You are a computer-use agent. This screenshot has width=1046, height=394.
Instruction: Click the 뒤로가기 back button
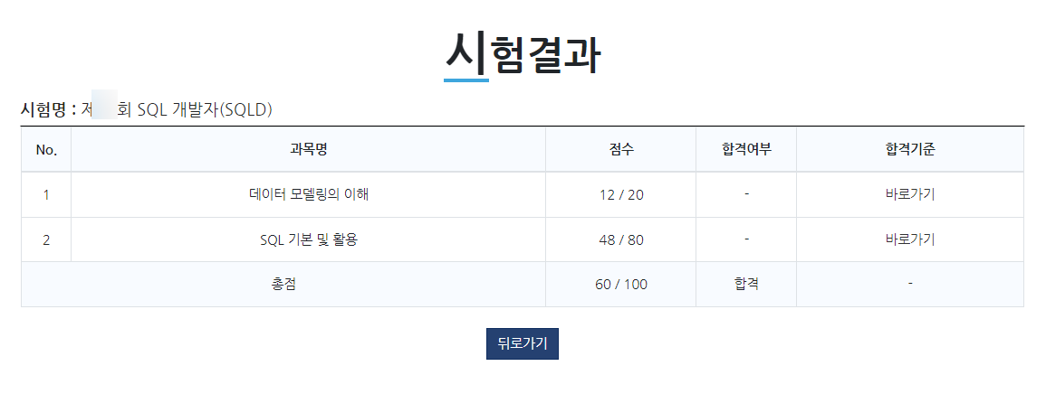[x=522, y=343]
